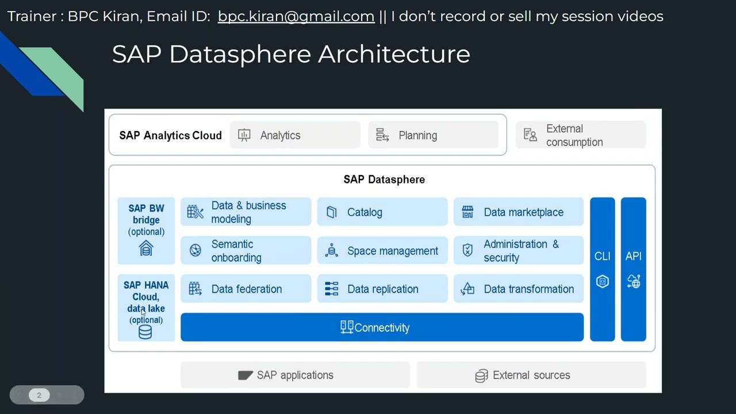
Task: Click the Data transformation icon
Action: point(467,289)
